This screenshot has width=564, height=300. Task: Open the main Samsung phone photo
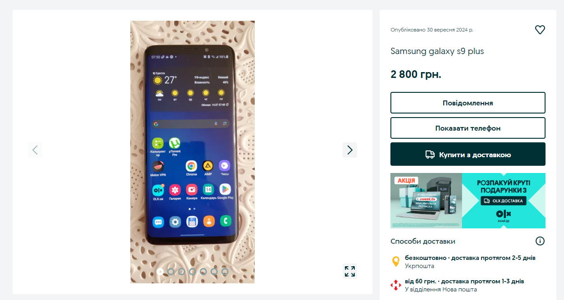point(193,152)
